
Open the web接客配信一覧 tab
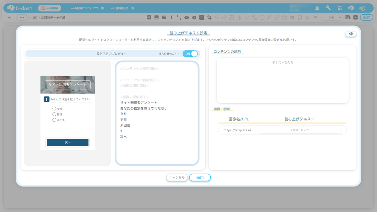[x=122, y=8]
